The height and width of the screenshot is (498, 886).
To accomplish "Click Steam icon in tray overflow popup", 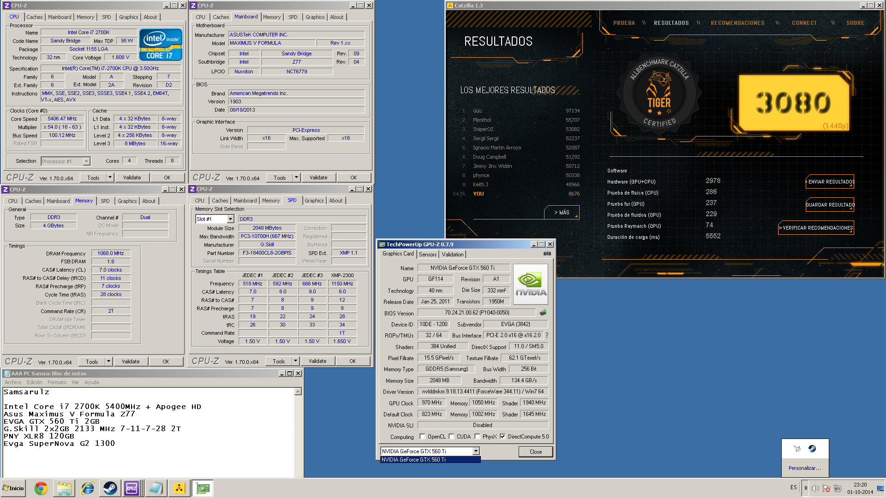I will [812, 449].
